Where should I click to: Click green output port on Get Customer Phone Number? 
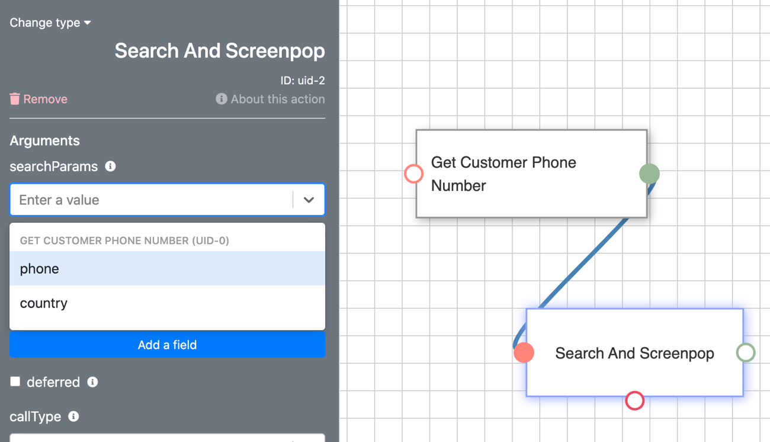coord(649,174)
